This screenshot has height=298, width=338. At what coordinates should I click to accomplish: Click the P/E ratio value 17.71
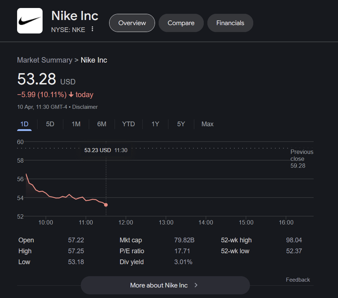coord(182,251)
